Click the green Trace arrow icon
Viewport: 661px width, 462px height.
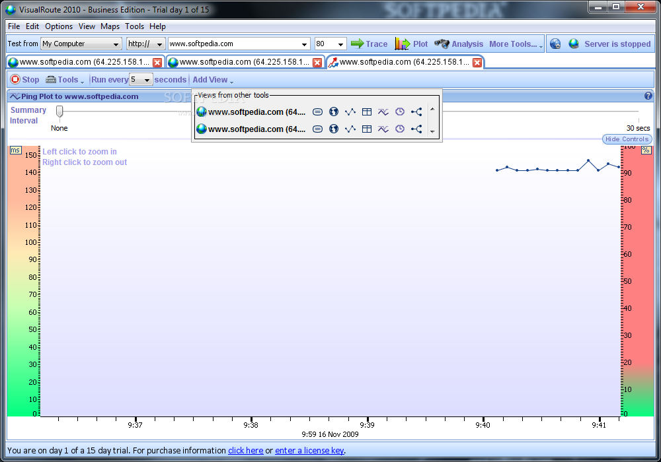357,44
